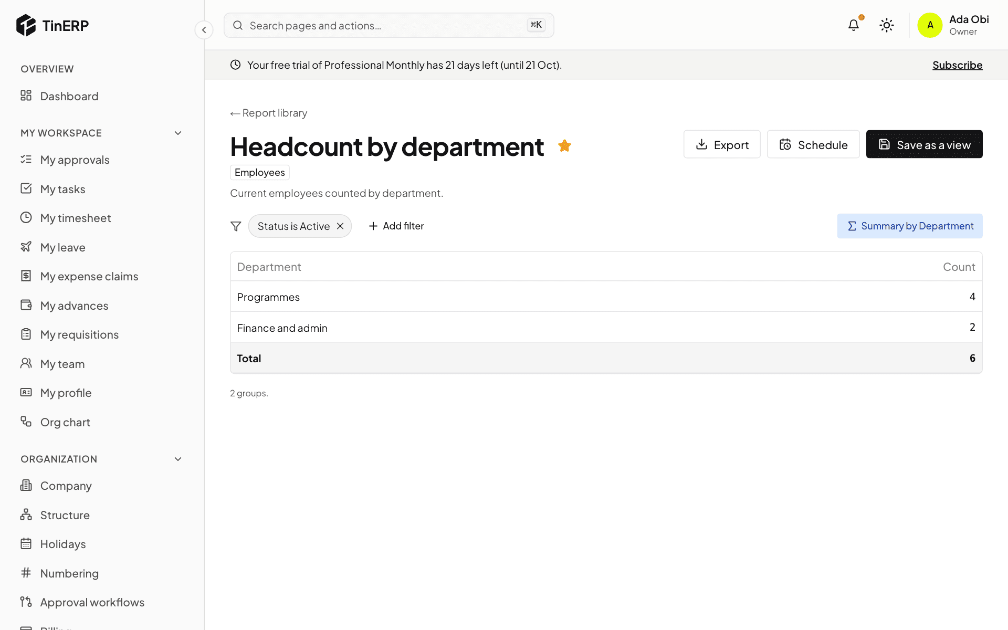Open My approvals

click(x=75, y=160)
